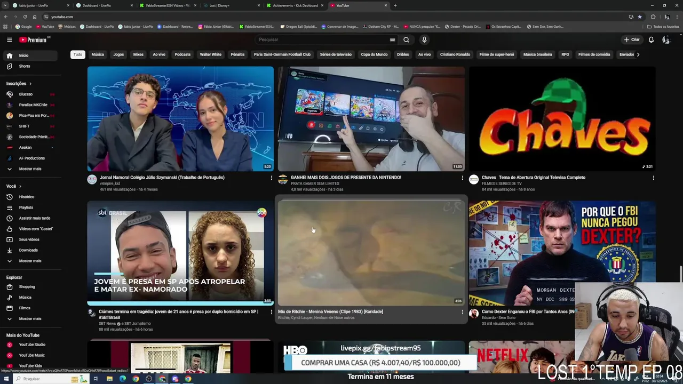Open the Você section header
683x384 pixels.
pyautogui.click(x=14, y=186)
